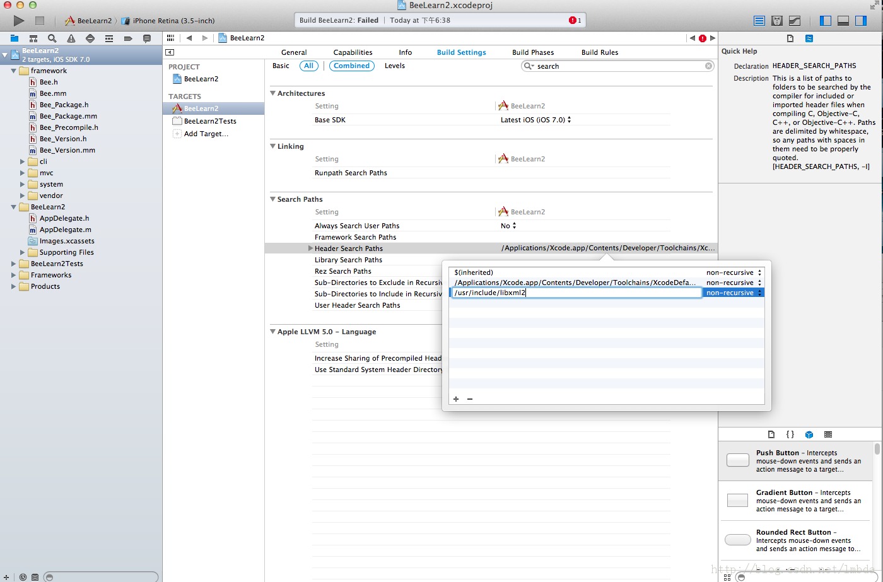The image size is (883, 582).
Task: Collapse the Search Paths section
Action: (x=273, y=199)
